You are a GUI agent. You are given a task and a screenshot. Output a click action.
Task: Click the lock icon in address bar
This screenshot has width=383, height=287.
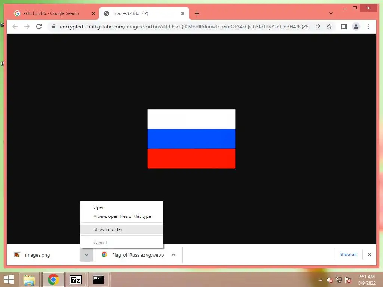(54, 27)
